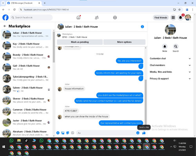The height and width of the screenshot is (156, 196).
Task: Click the volume icon in system tray
Action: pyautogui.click(x=174, y=140)
